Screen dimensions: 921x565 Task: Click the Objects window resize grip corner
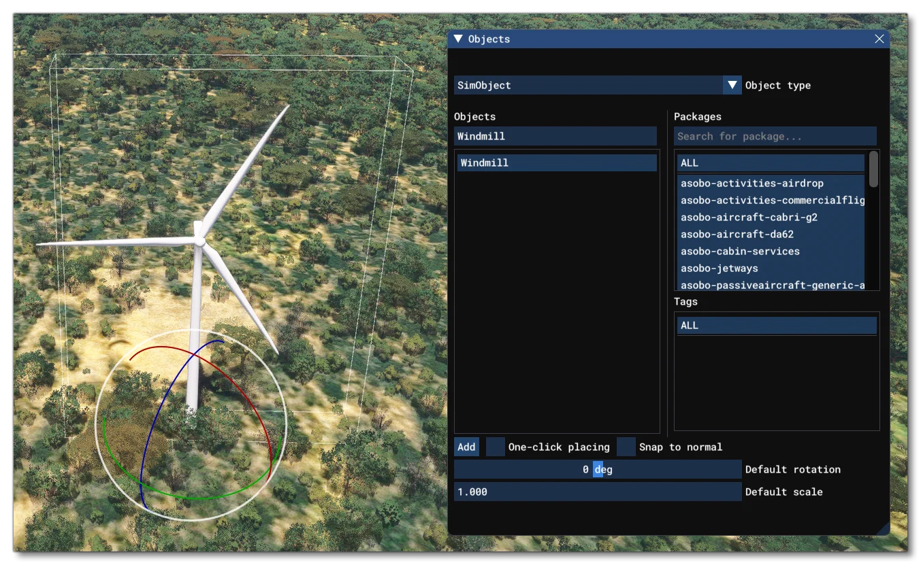point(883,528)
